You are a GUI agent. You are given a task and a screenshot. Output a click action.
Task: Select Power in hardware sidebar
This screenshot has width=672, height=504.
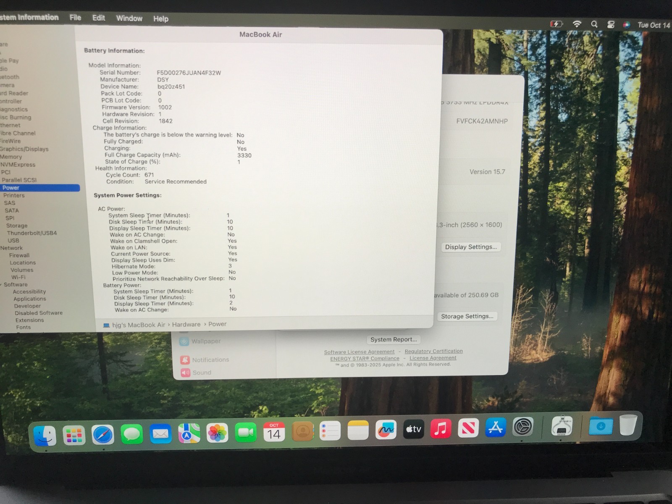click(40, 188)
